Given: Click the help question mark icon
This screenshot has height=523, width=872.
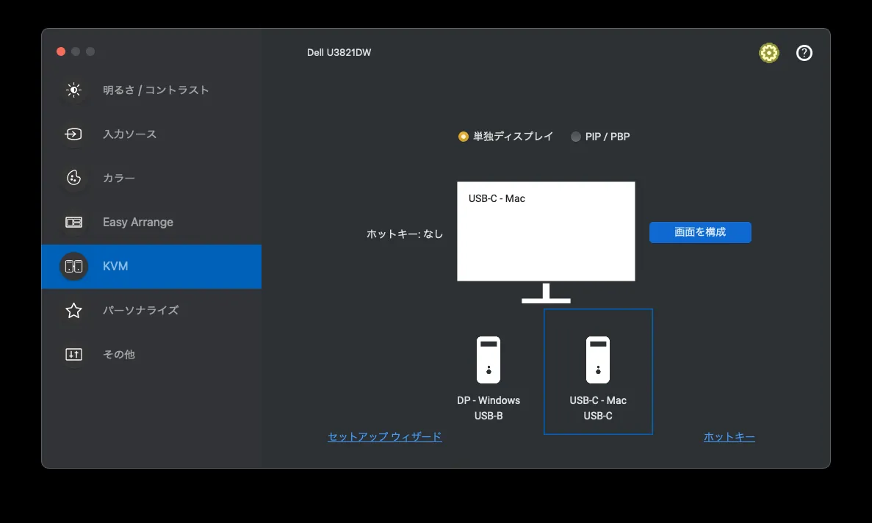Looking at the screenshot, I should coord(804,53).
